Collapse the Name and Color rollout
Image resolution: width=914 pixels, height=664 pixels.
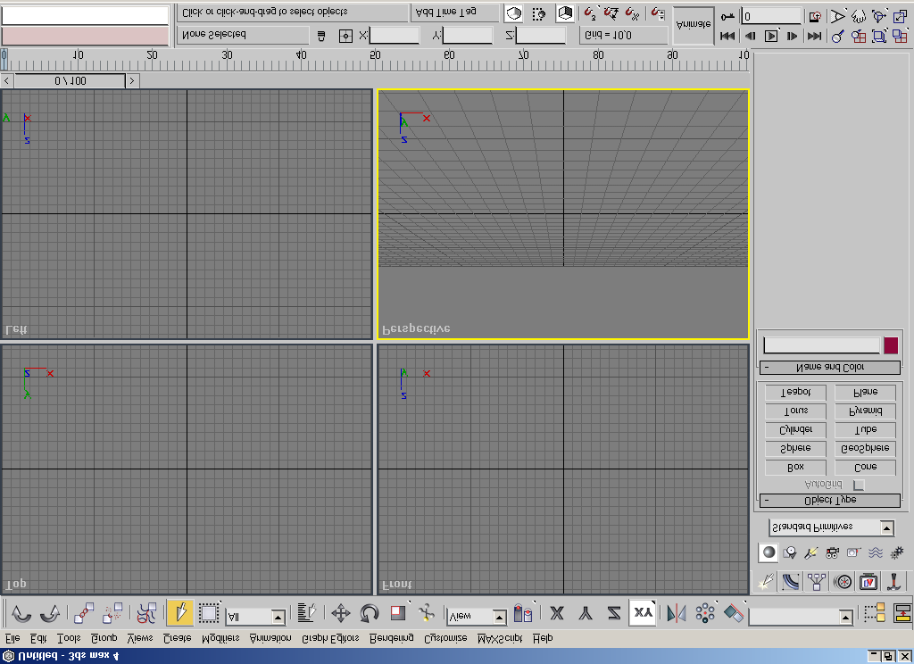coord(830,368)
